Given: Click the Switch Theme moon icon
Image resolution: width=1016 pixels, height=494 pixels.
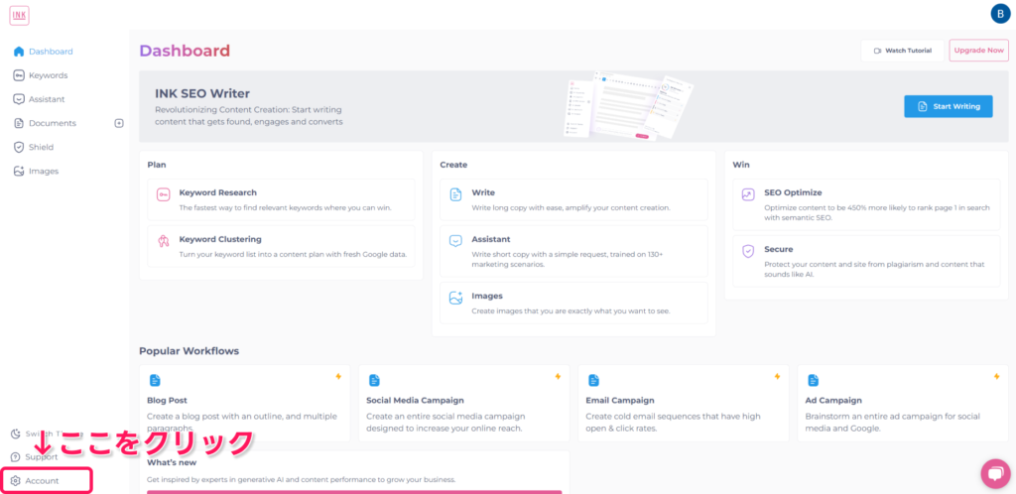Looking at the screenshot, I should pyautogui.click(x=16, y=433).
